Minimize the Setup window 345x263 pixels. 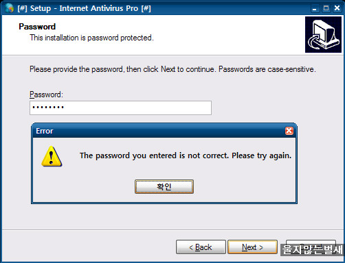[315, 9]
